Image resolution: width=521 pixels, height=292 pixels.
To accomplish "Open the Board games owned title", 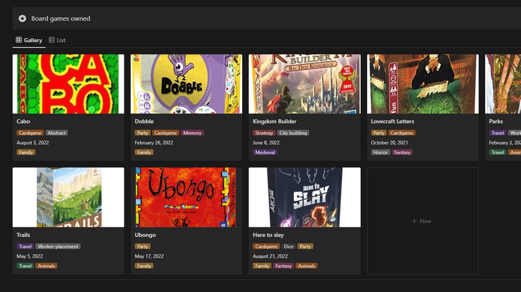I will click(x=61, y=19).
